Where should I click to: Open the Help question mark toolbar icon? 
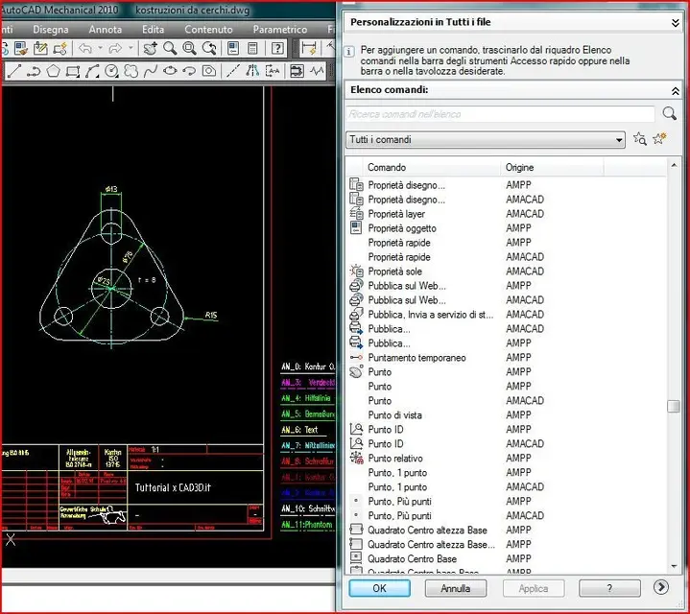click(x=277, y=48)
